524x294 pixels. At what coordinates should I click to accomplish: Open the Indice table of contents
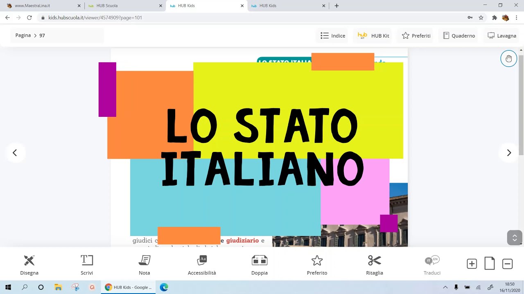(x=333, y=36)
